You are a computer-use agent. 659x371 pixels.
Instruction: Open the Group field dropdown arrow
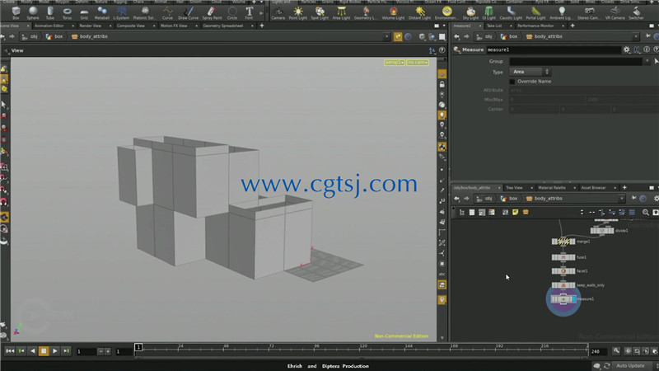click(647, 61)
